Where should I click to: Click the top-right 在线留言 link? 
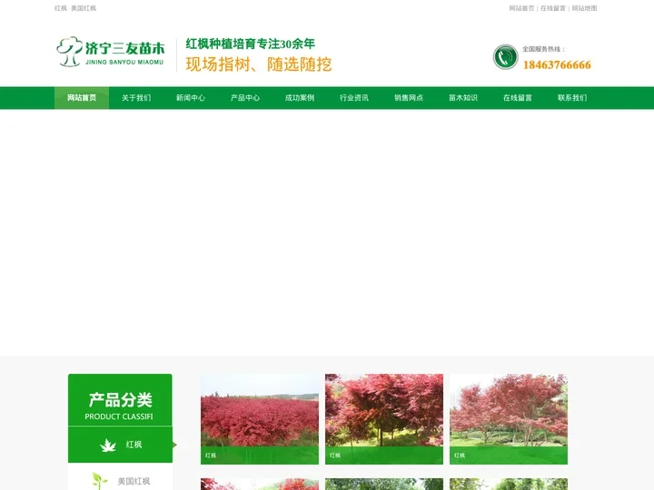pyautogui.click(x=553, y=8)
